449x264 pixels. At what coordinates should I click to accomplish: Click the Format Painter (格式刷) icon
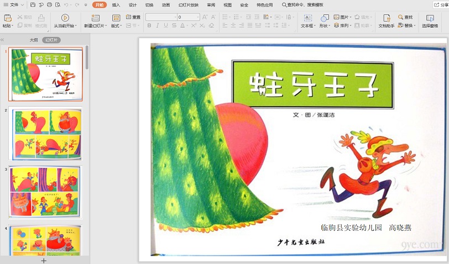click(x=41, y=18)
